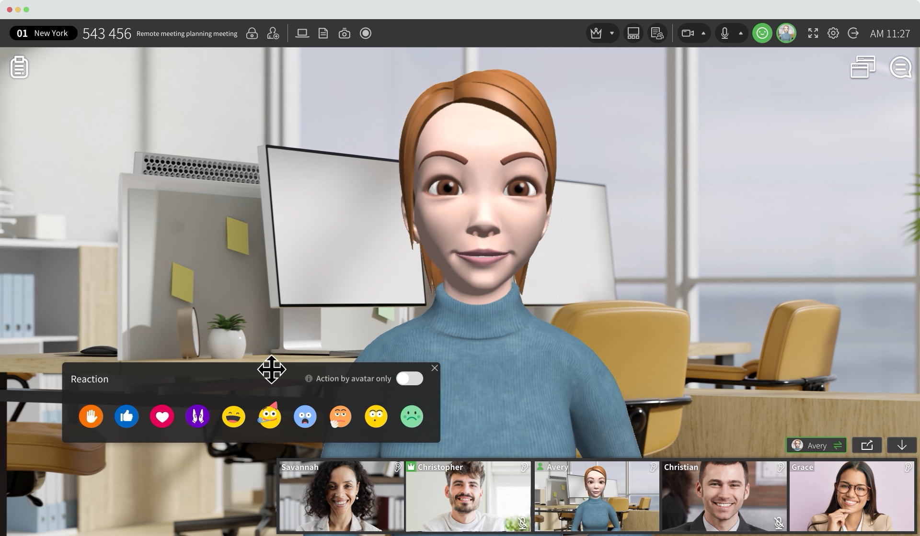Expand the camera options arrow
The height and width of the screenshot is (536, 920).
703,33
